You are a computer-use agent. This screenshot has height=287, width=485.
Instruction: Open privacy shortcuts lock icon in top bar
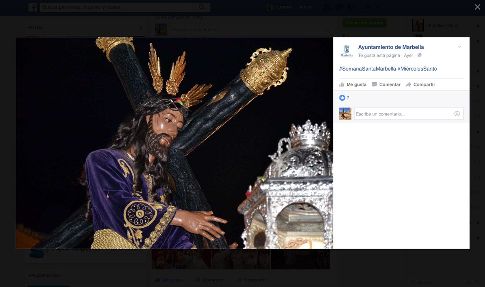coord(368,7)
